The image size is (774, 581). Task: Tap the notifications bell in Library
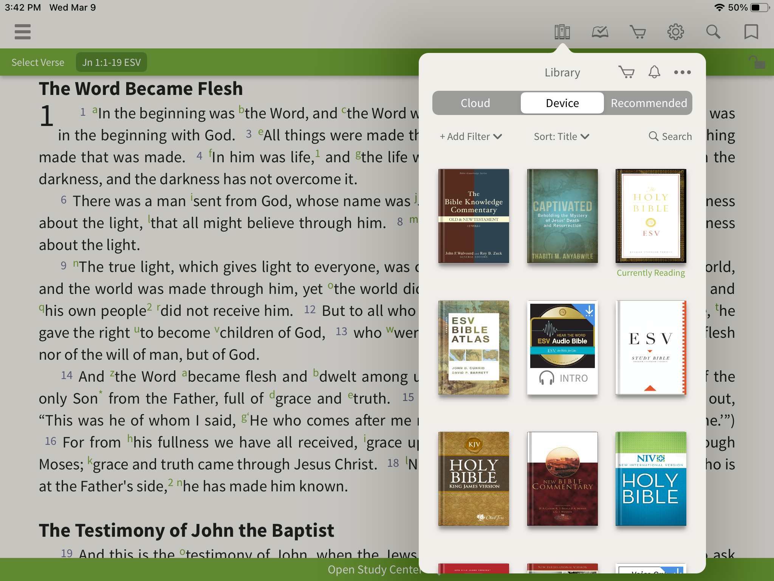654,72
